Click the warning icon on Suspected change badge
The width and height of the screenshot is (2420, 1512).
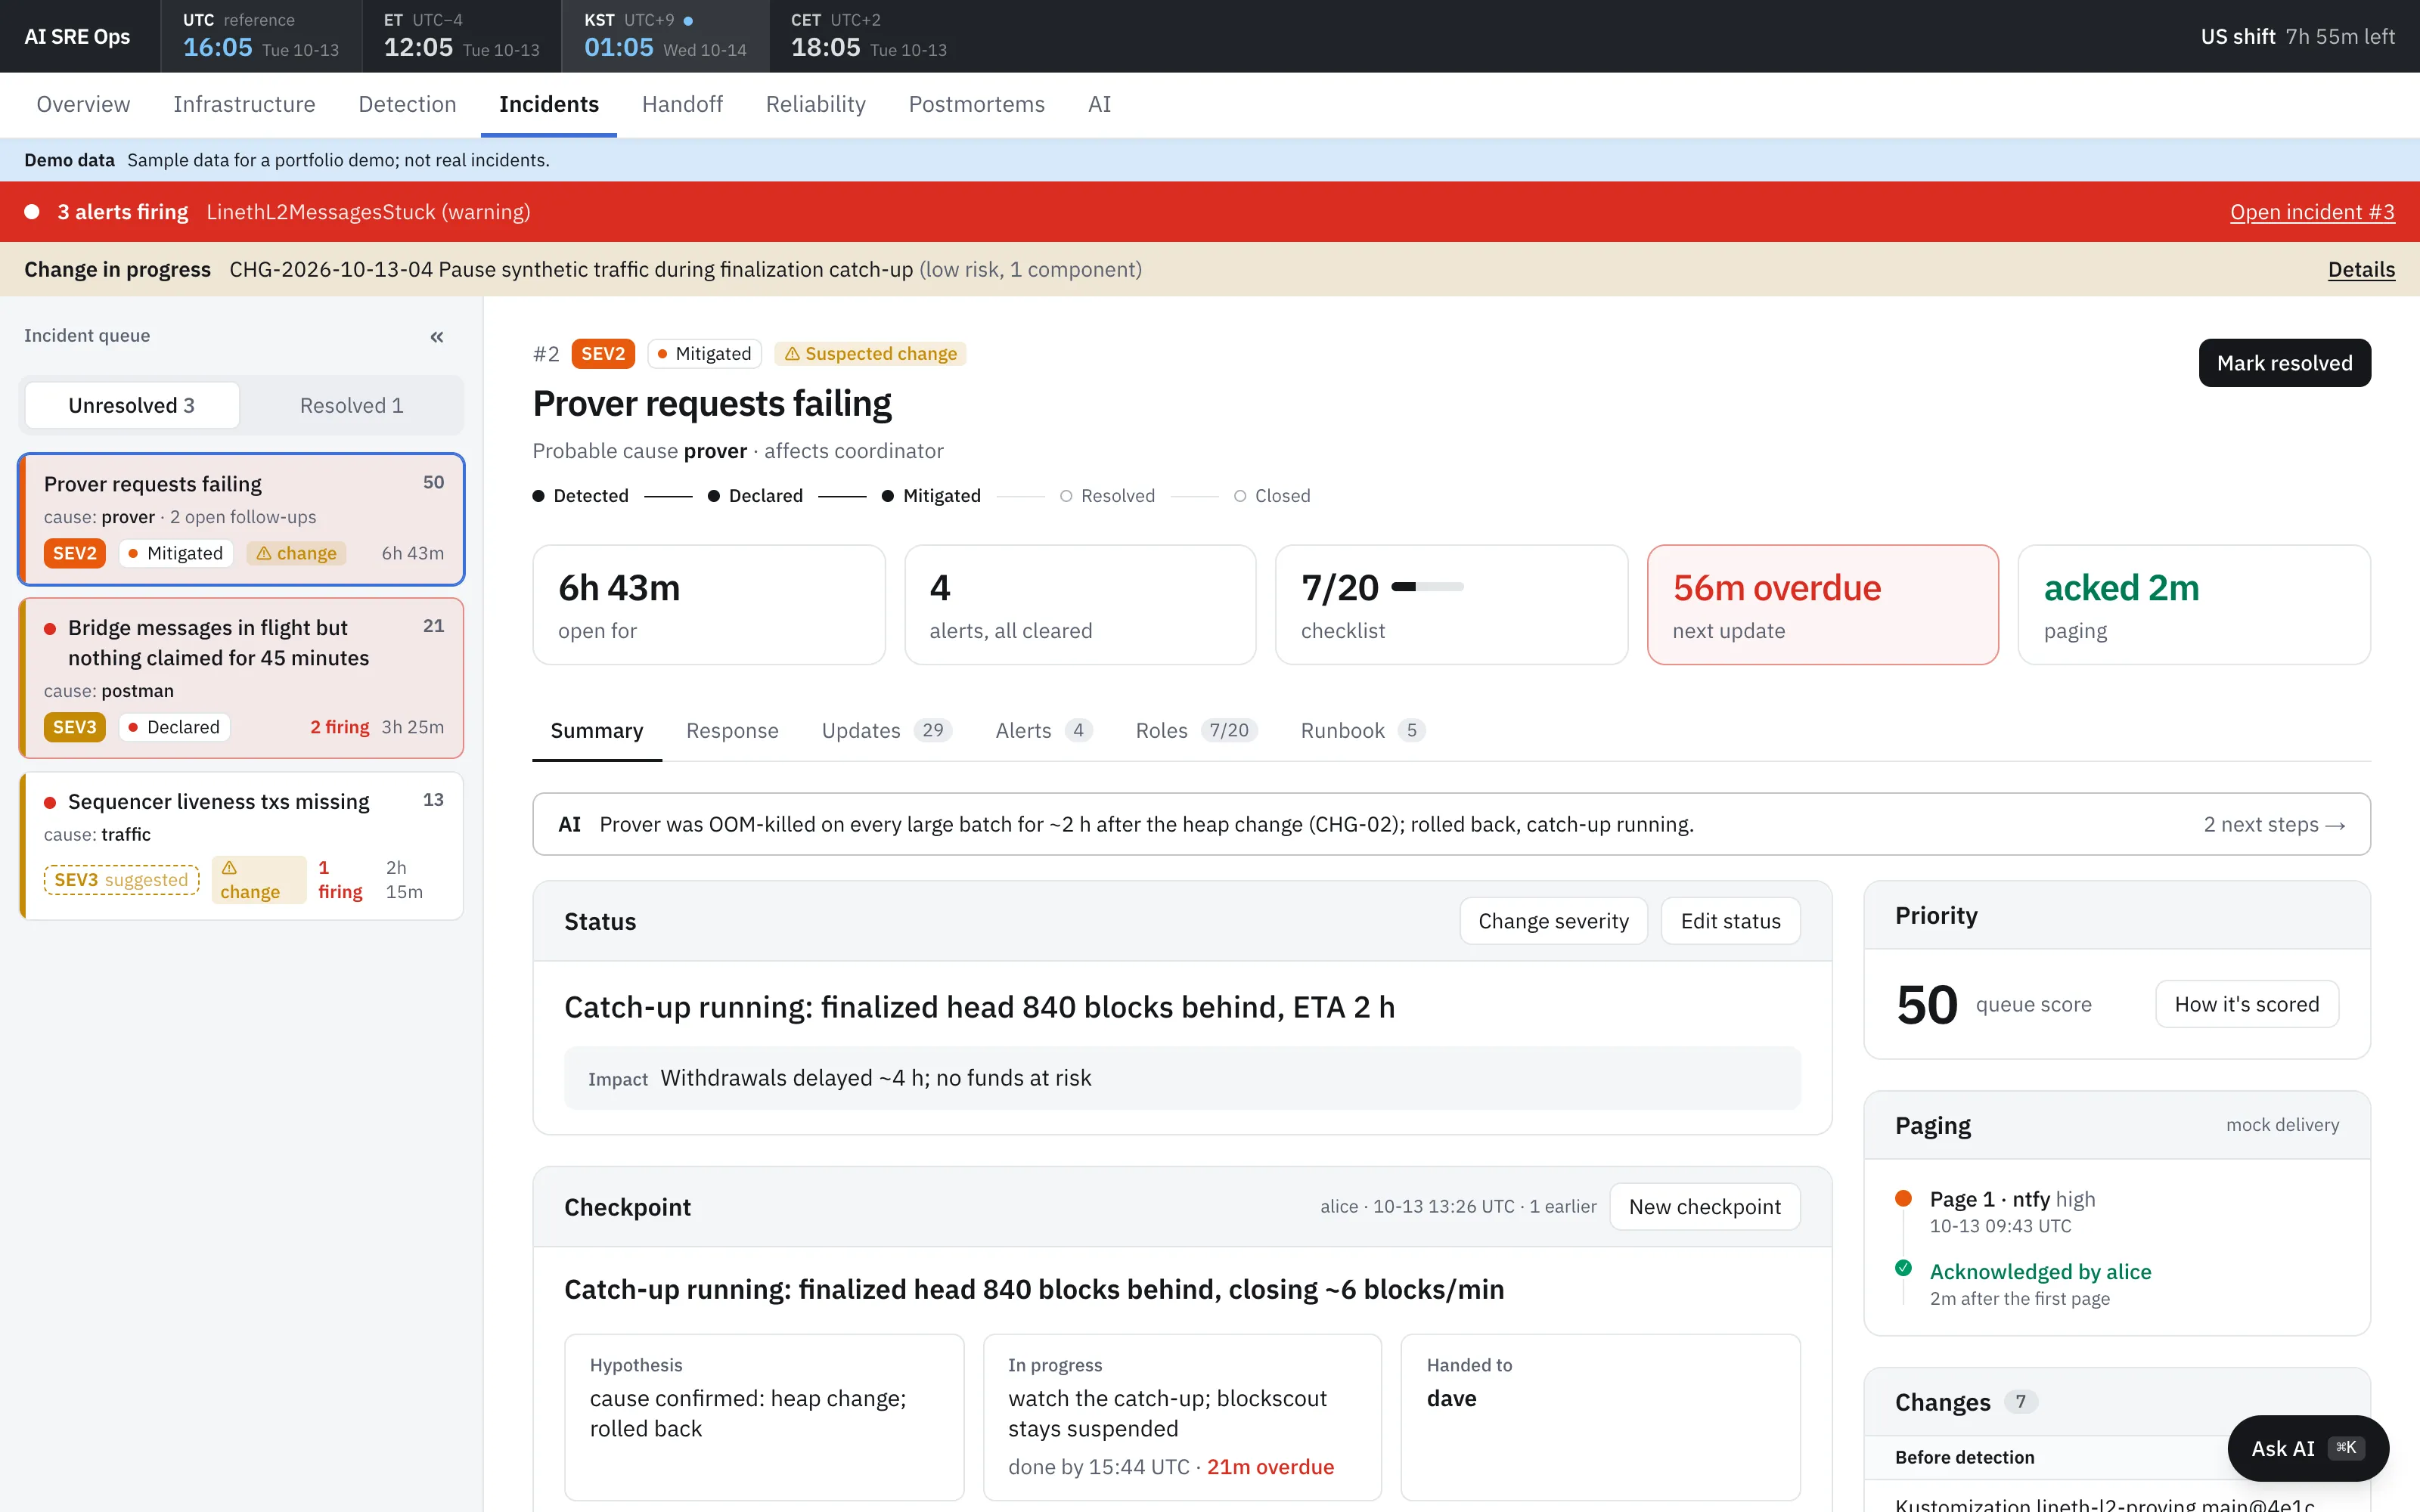pyautogui.click(x=792, y=354)
